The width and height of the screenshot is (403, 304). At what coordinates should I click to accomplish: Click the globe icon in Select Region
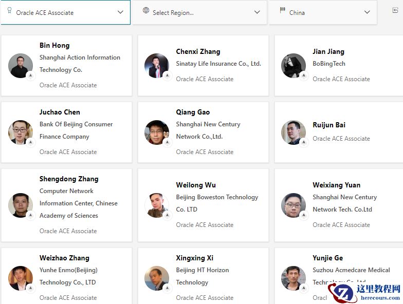(146, 11)
